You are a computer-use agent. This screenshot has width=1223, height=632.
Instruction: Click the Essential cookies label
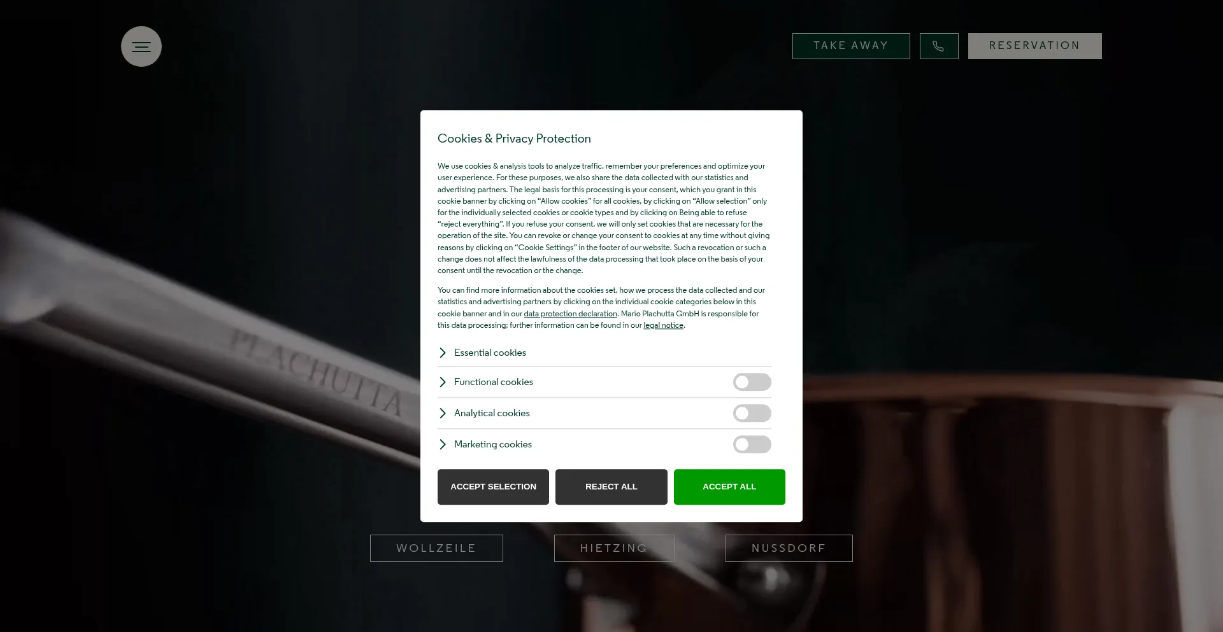click(490, 353)
